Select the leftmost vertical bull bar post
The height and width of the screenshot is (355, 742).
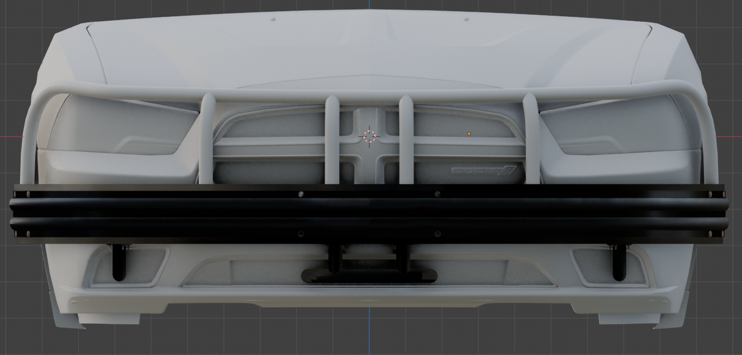coord(207,140)
